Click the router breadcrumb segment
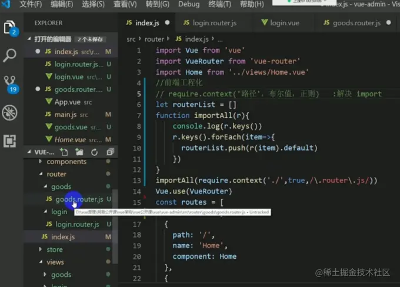400x287 pixels. [x=154, y=39]
